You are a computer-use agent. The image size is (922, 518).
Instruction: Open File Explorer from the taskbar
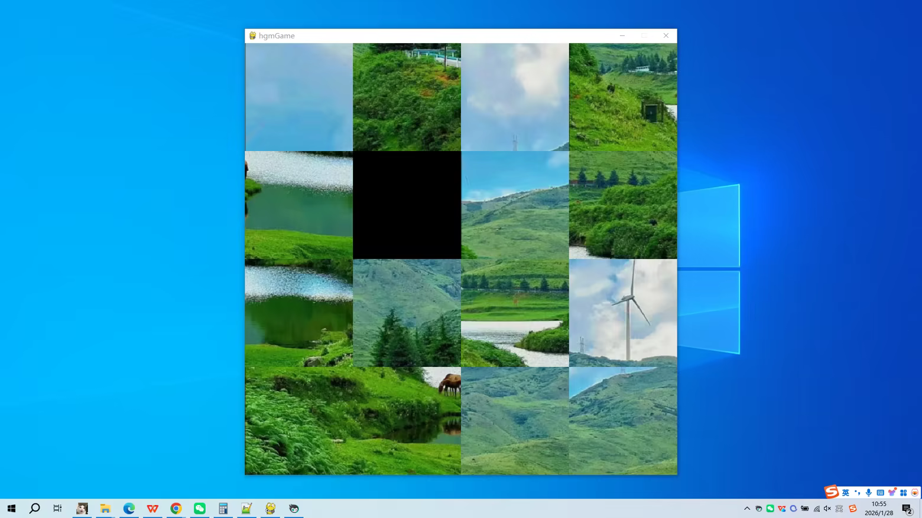click(105, 508)
